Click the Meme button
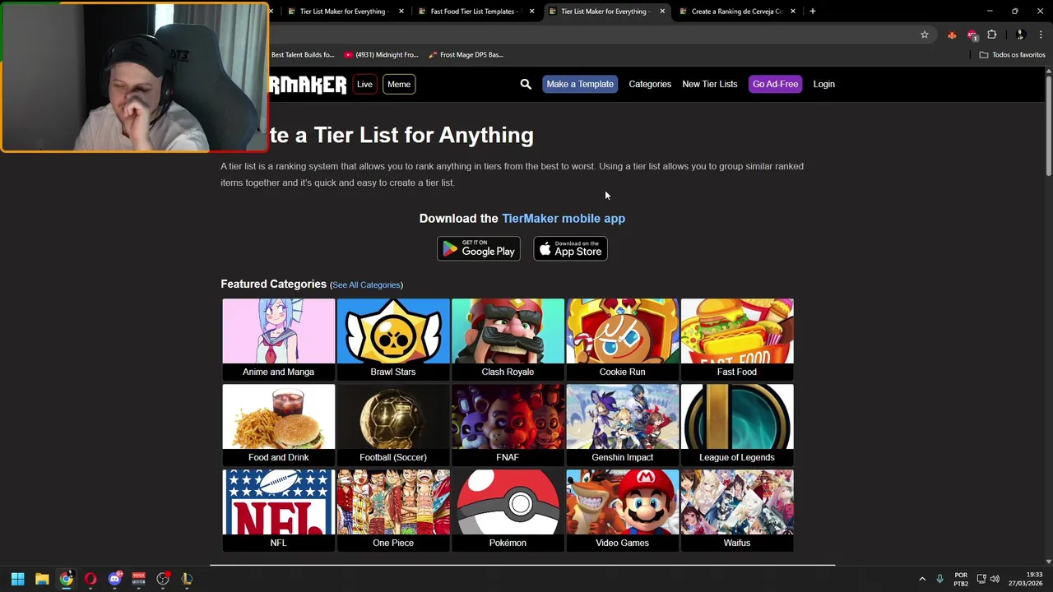 coord(399,84)
